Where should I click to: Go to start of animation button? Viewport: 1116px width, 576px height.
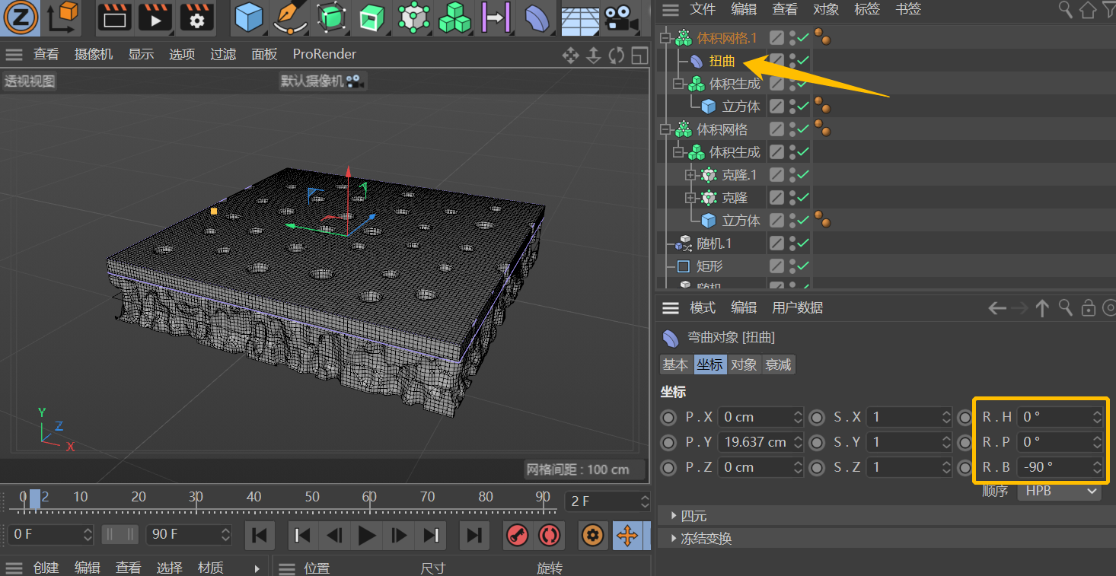(260, 536)
